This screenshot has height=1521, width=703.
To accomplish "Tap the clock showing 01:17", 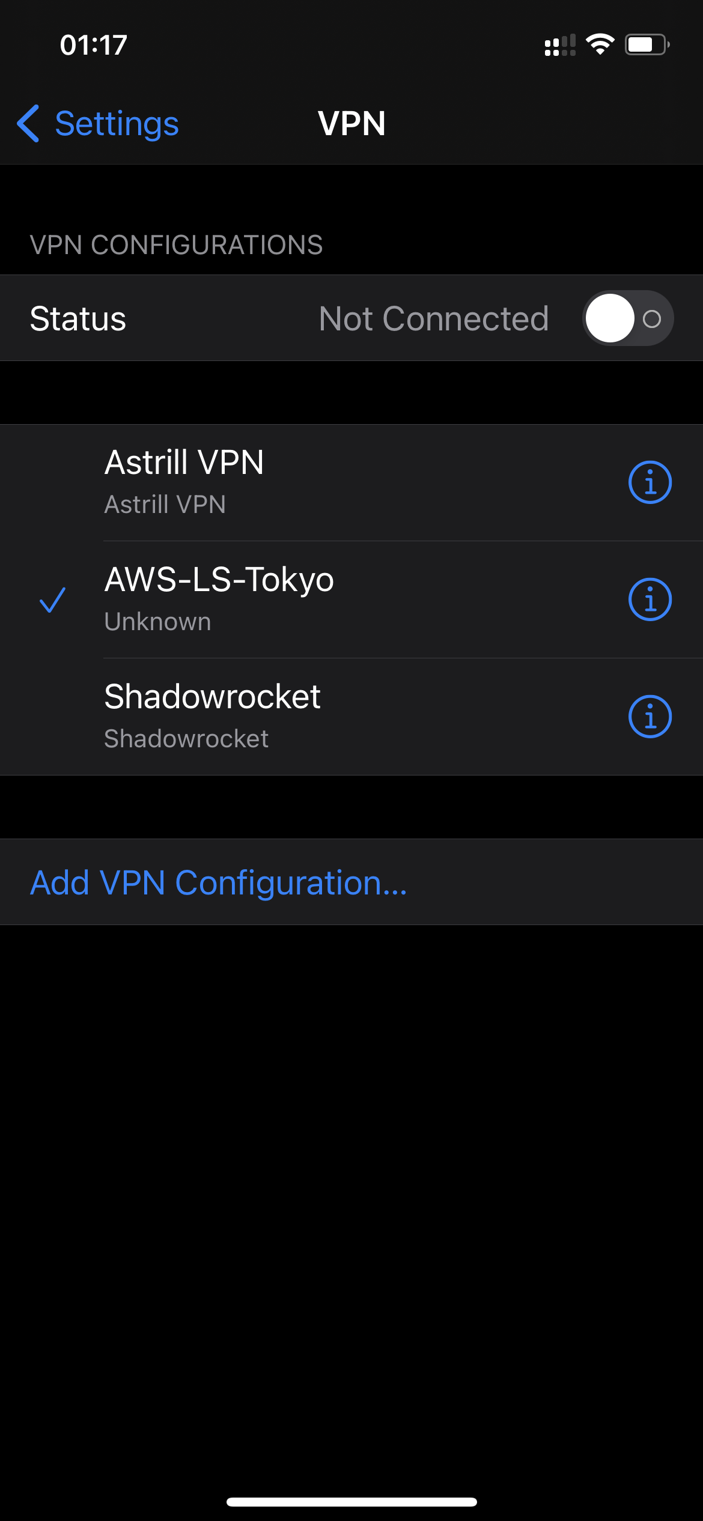I will pos(93,45).
